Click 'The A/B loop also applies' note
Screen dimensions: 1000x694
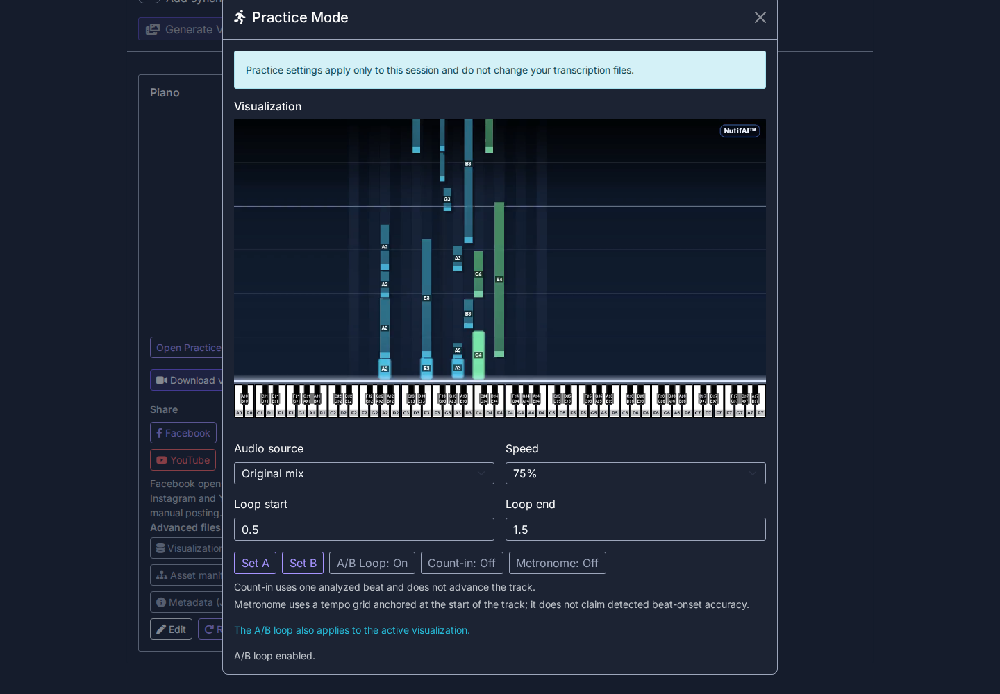coord(352,630)
